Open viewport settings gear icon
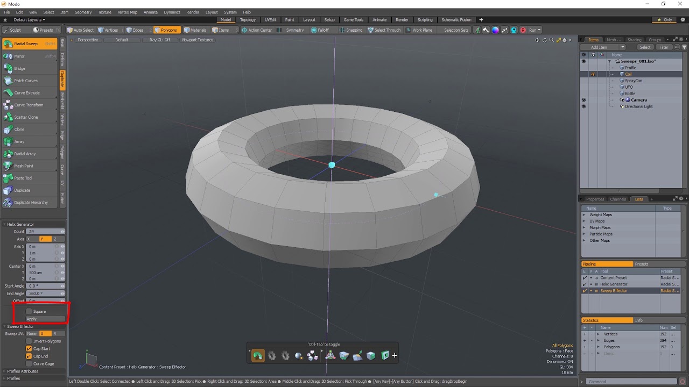The width and height of the screenshot is (689, 387). (565, 40)
